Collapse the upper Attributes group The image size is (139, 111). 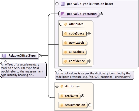[61, 24]
